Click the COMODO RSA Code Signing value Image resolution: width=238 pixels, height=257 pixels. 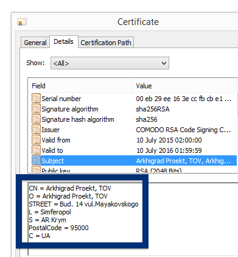tap(183, 130)
